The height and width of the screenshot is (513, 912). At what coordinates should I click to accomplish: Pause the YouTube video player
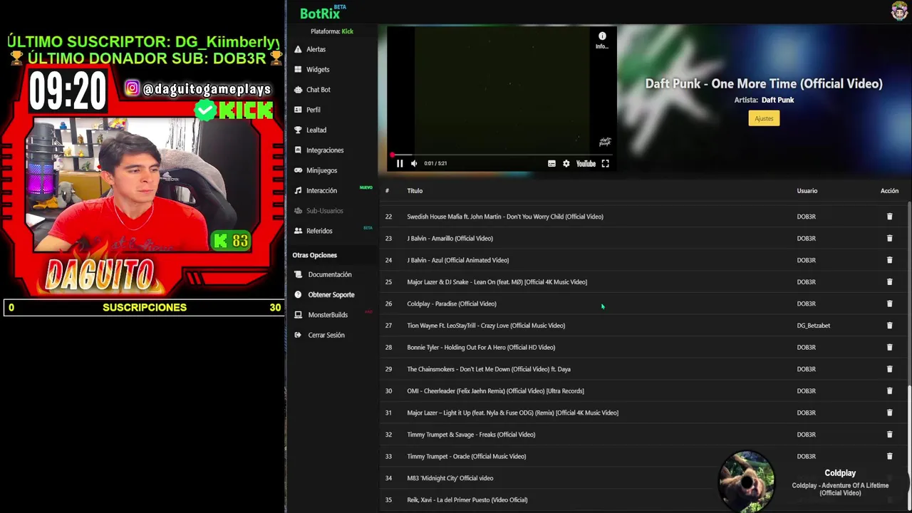[400, 164]
